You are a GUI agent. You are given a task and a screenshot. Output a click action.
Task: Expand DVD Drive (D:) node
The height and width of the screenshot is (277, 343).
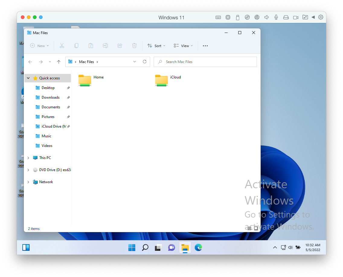click(28, 170)
